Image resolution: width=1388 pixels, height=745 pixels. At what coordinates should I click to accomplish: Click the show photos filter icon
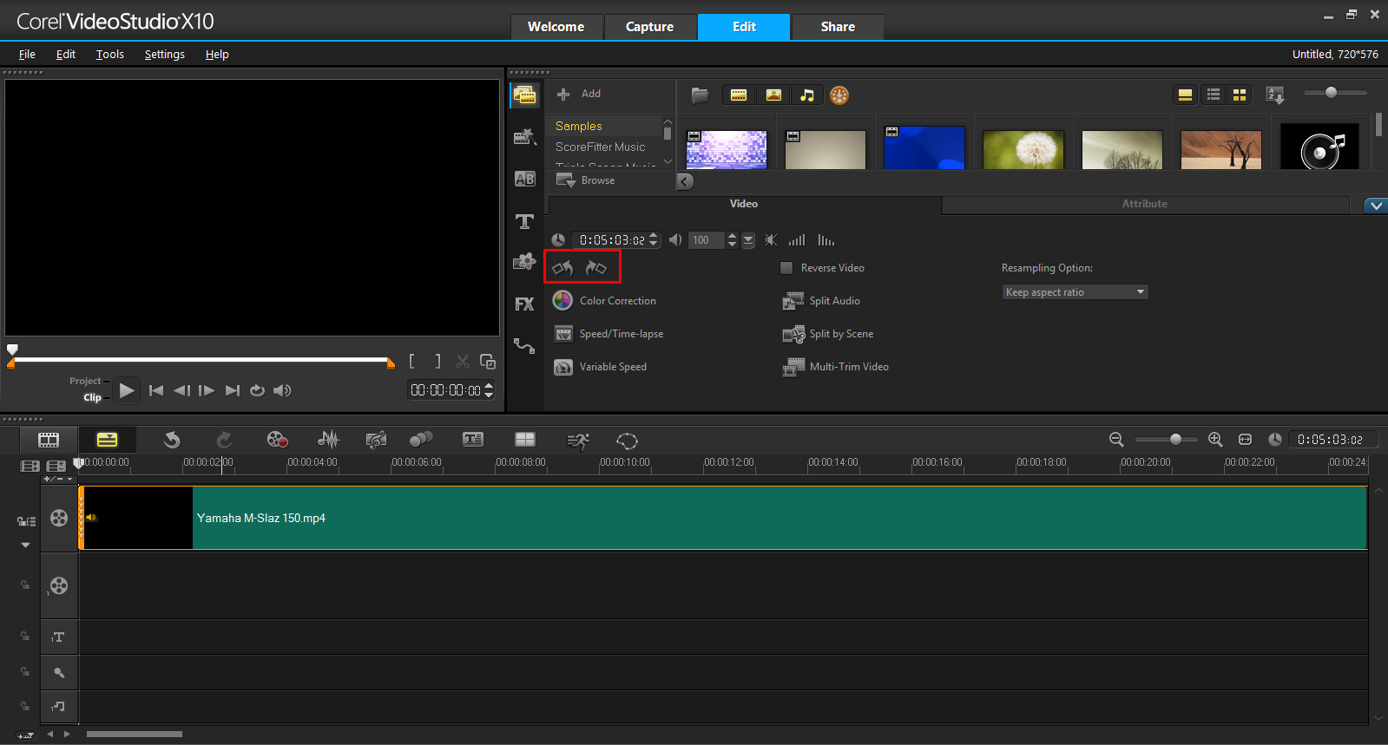point(773,95)
